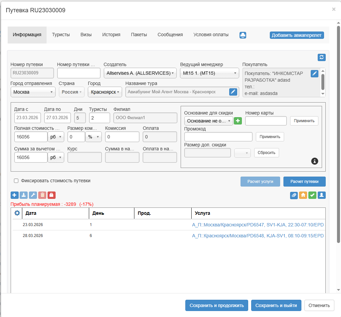The image size is (341, 317).
Task: Open the Основание для скидки dropdown
Action: pyautogui.click(x=209, y=121)
